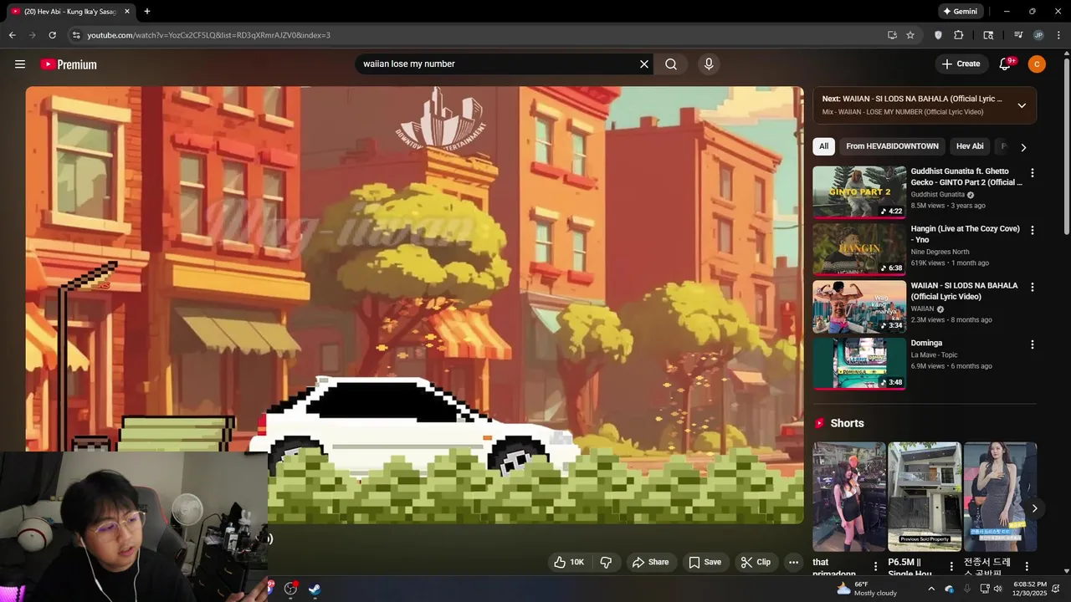Go to YouTube Premium home logo
Viewport: 1071px width, 602px height.
coord(69,64)
